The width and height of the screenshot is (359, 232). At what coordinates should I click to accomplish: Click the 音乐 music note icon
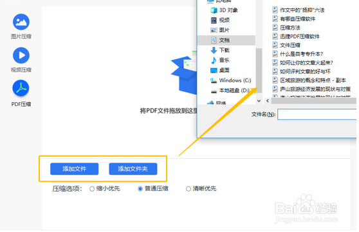(x=214, y=60)
